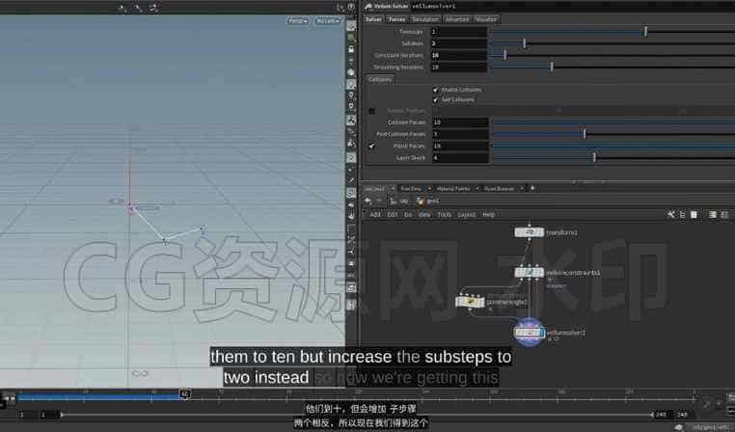Screen dimensions: 735x432
Task: Go back in network editor history
Action: point(367,201)
